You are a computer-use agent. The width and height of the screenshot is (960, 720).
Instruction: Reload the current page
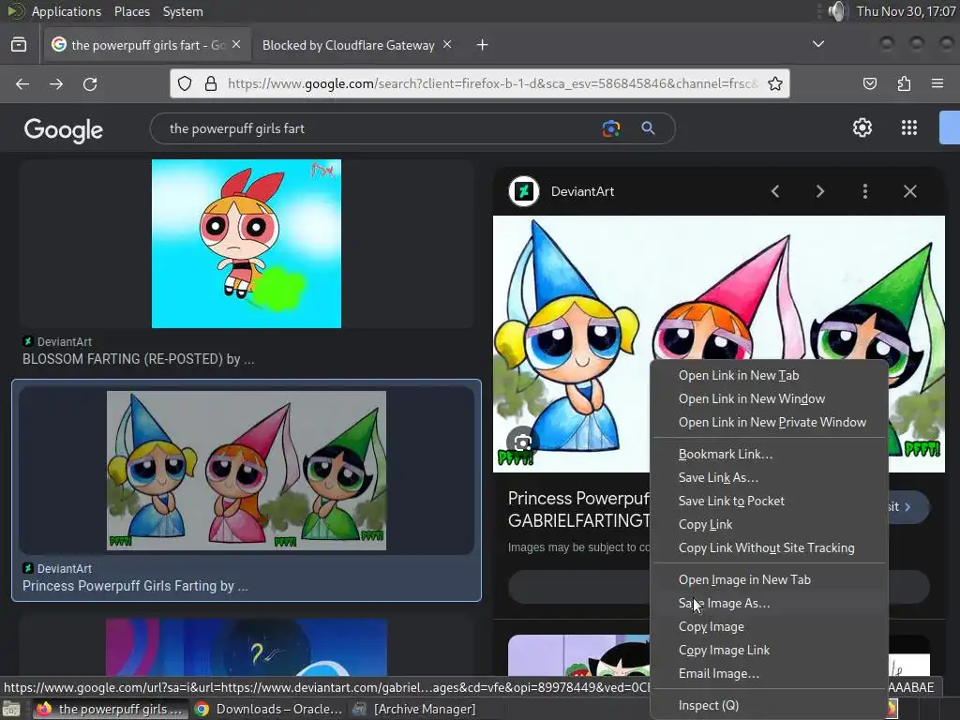90,83
